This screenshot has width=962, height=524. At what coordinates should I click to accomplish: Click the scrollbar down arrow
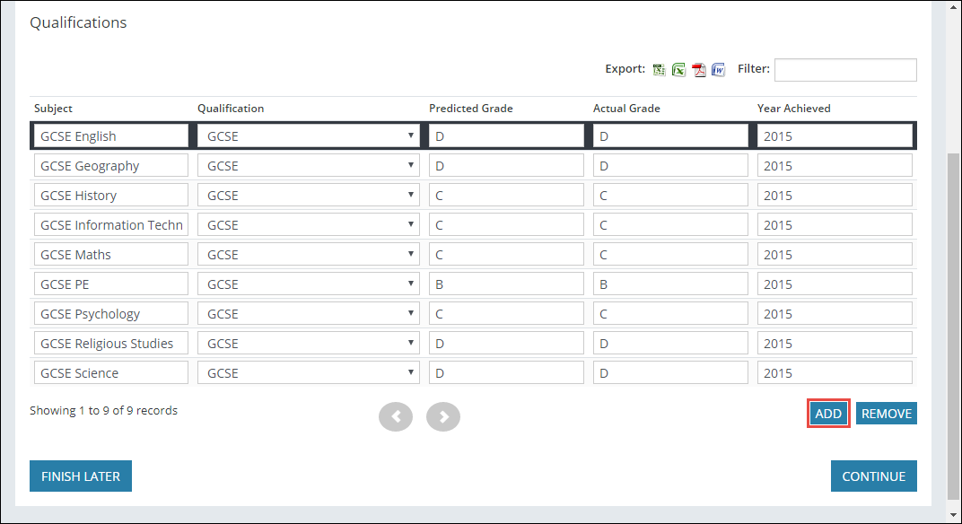(x=954, y=516)
